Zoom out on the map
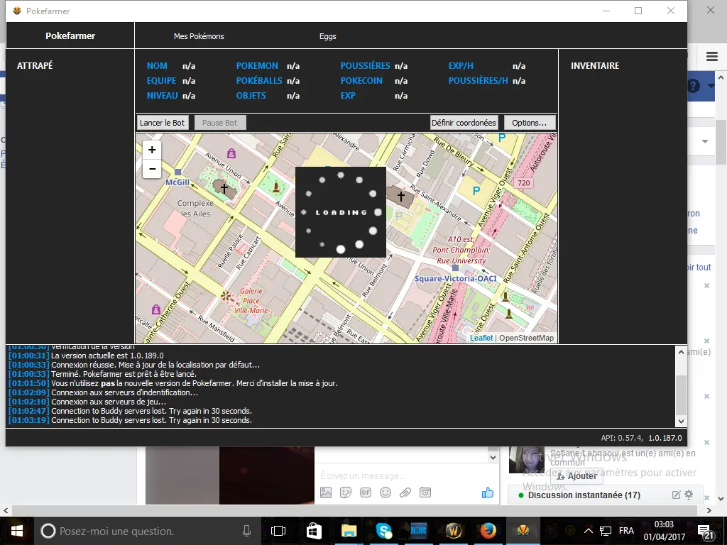The width and height of the screenshot is (727, 545). pyautogui.click(x=152, y=169)
